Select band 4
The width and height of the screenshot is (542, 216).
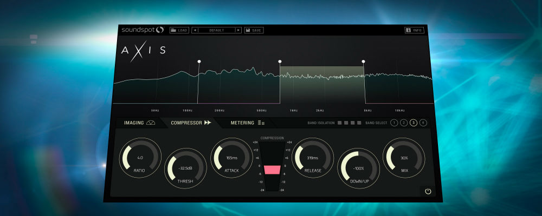pyautogui.click(x=423, y=123)
